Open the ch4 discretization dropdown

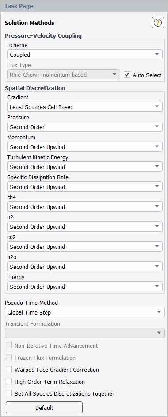(85, 207)
